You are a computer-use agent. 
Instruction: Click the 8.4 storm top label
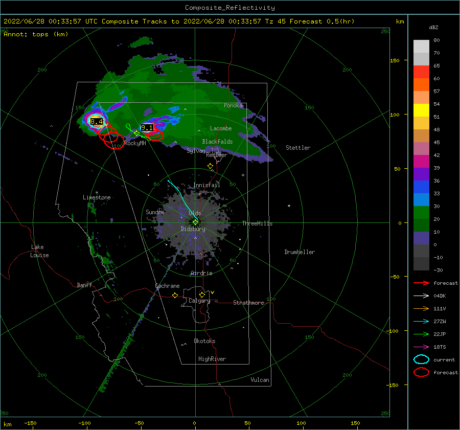pyautogui.click(x=97, y=122)
